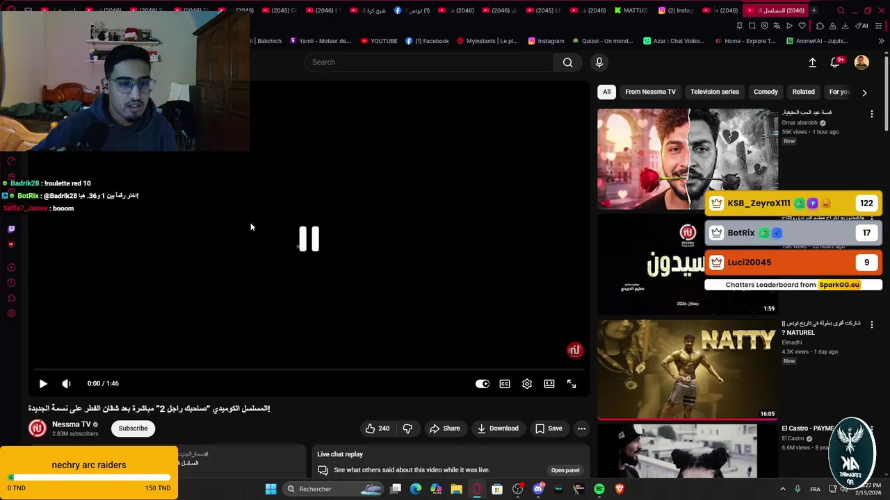The image size is (890, 500).
Task: Enter full screen mode
Action: click(x=572, y=383)
